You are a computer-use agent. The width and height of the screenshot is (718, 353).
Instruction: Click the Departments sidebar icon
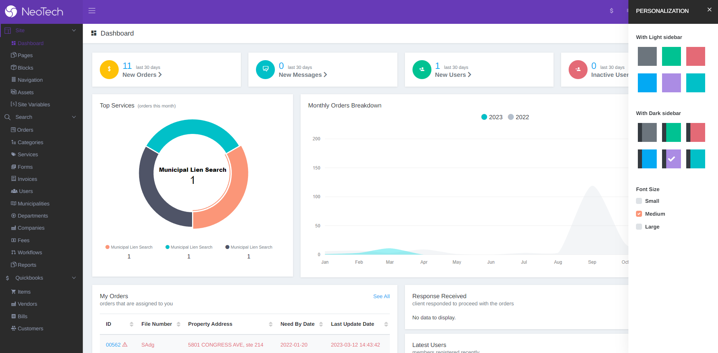tap(14, 216)
